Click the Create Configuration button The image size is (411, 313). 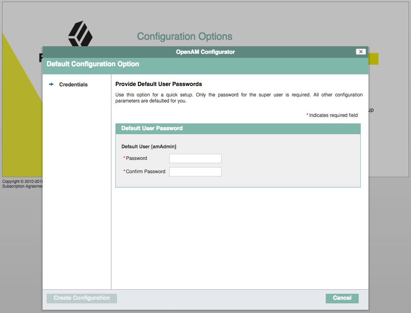tap(82, 298)
